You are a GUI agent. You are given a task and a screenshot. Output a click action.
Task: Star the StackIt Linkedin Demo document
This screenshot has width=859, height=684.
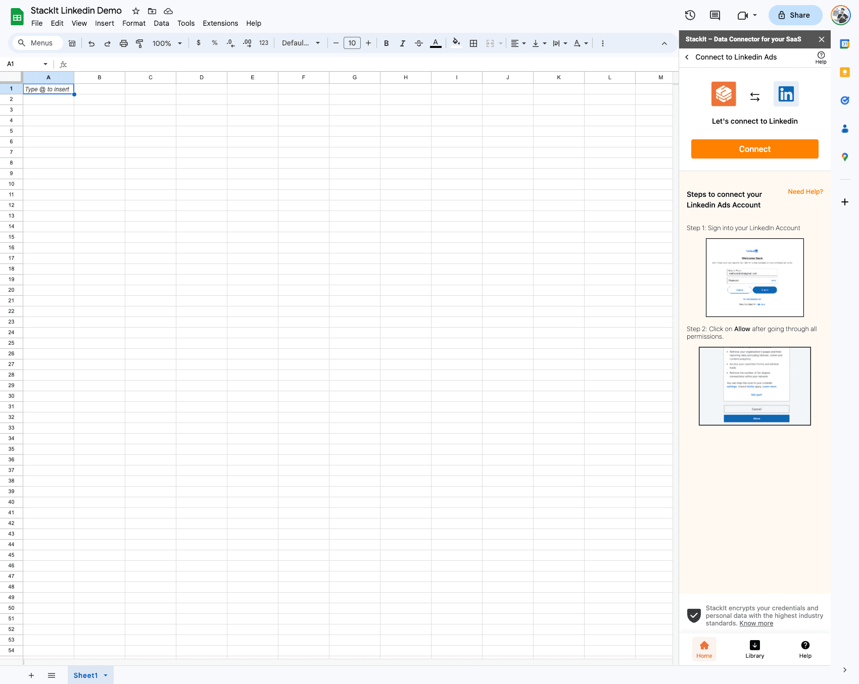(x=136, y=11)
